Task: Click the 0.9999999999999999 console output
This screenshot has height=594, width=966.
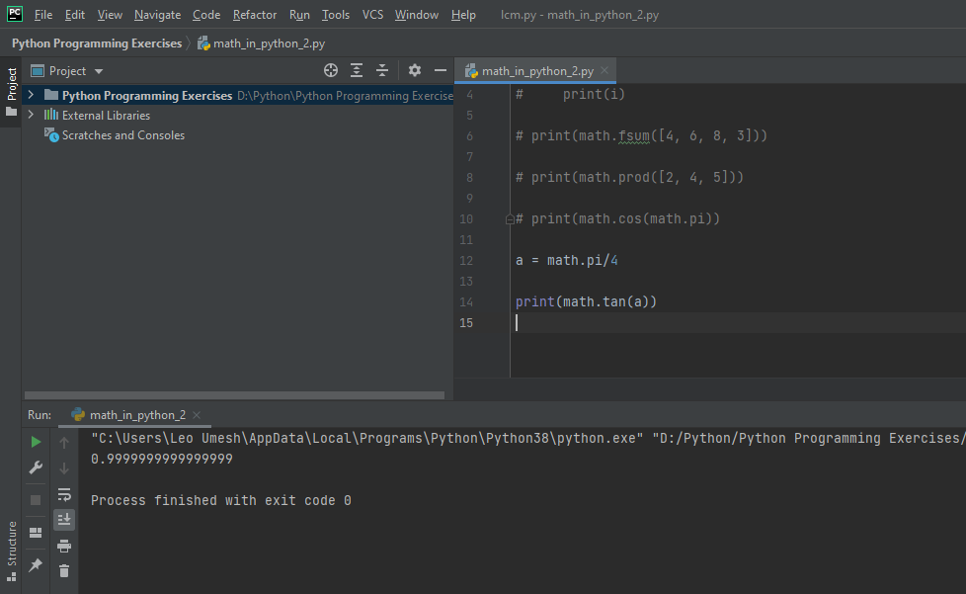Action: point(161,459)
